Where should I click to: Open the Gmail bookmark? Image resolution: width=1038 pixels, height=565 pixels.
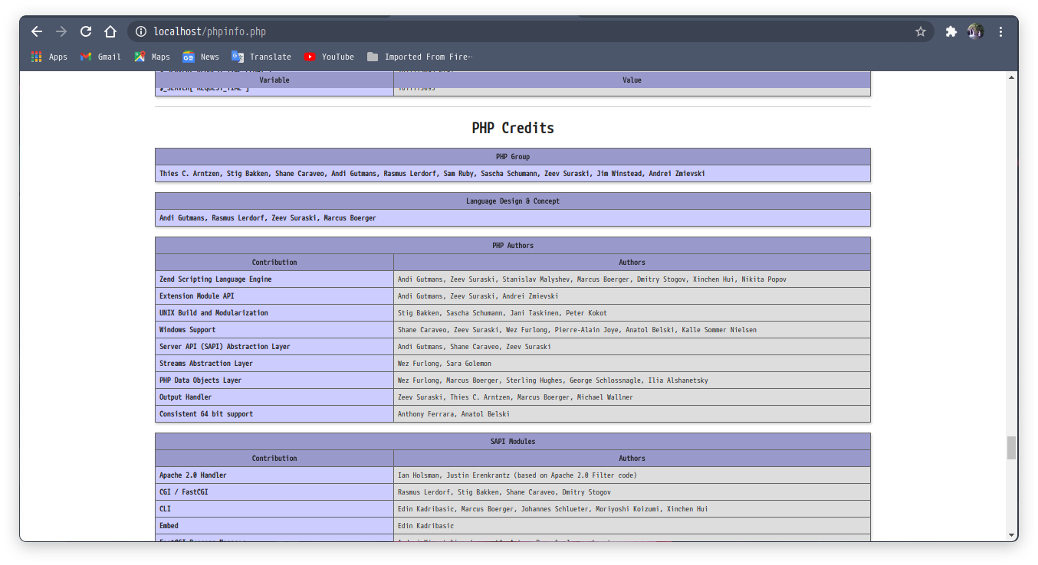100,56
